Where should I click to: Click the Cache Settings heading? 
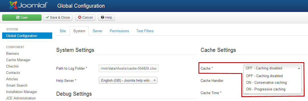tap(218, 50)
